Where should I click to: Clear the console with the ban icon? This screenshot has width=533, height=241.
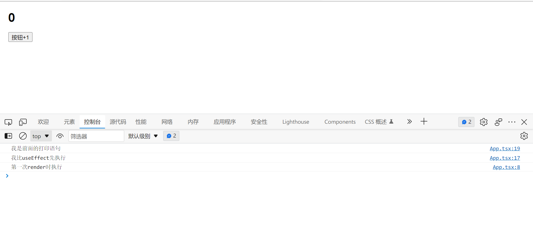(x=23, y=136)
